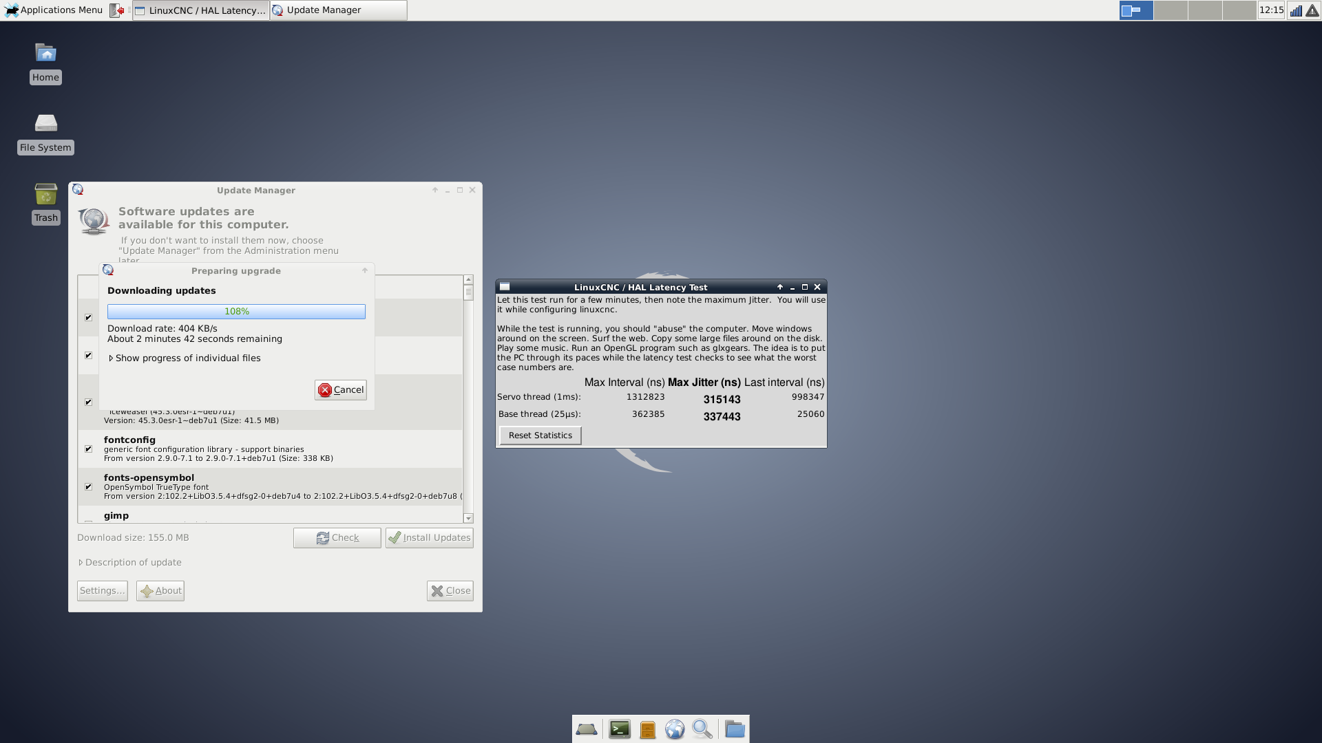This screenshot has height=743, width=1322.
Task: Click the 108% download progress bar
Action: pos(236,312)
